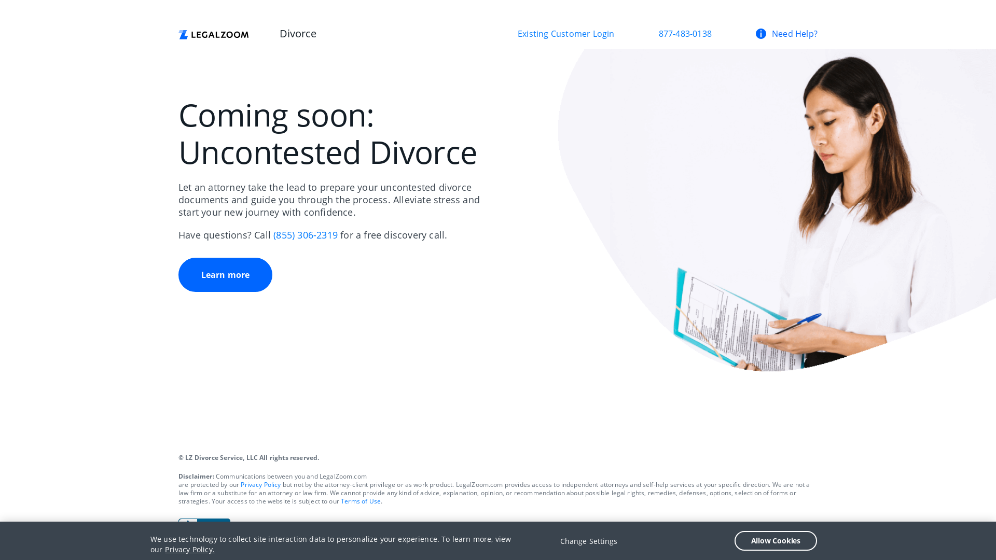Open Existing Customer Login page
This screenshot has width=996, height=560.
[566, 34]
